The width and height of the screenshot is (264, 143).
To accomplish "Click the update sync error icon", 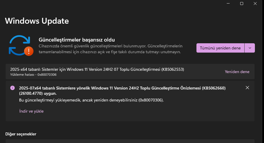I will (x=21, y=45).
